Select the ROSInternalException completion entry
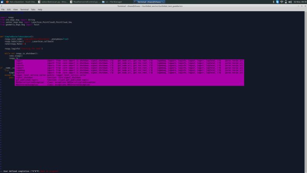 pos(129,85)
